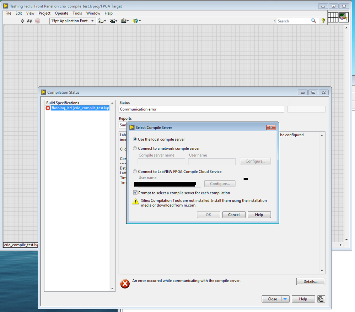Click the Status field showing Communication error
Image resolution: width=355 pixels, height=312 pixels.
(201, 109)
